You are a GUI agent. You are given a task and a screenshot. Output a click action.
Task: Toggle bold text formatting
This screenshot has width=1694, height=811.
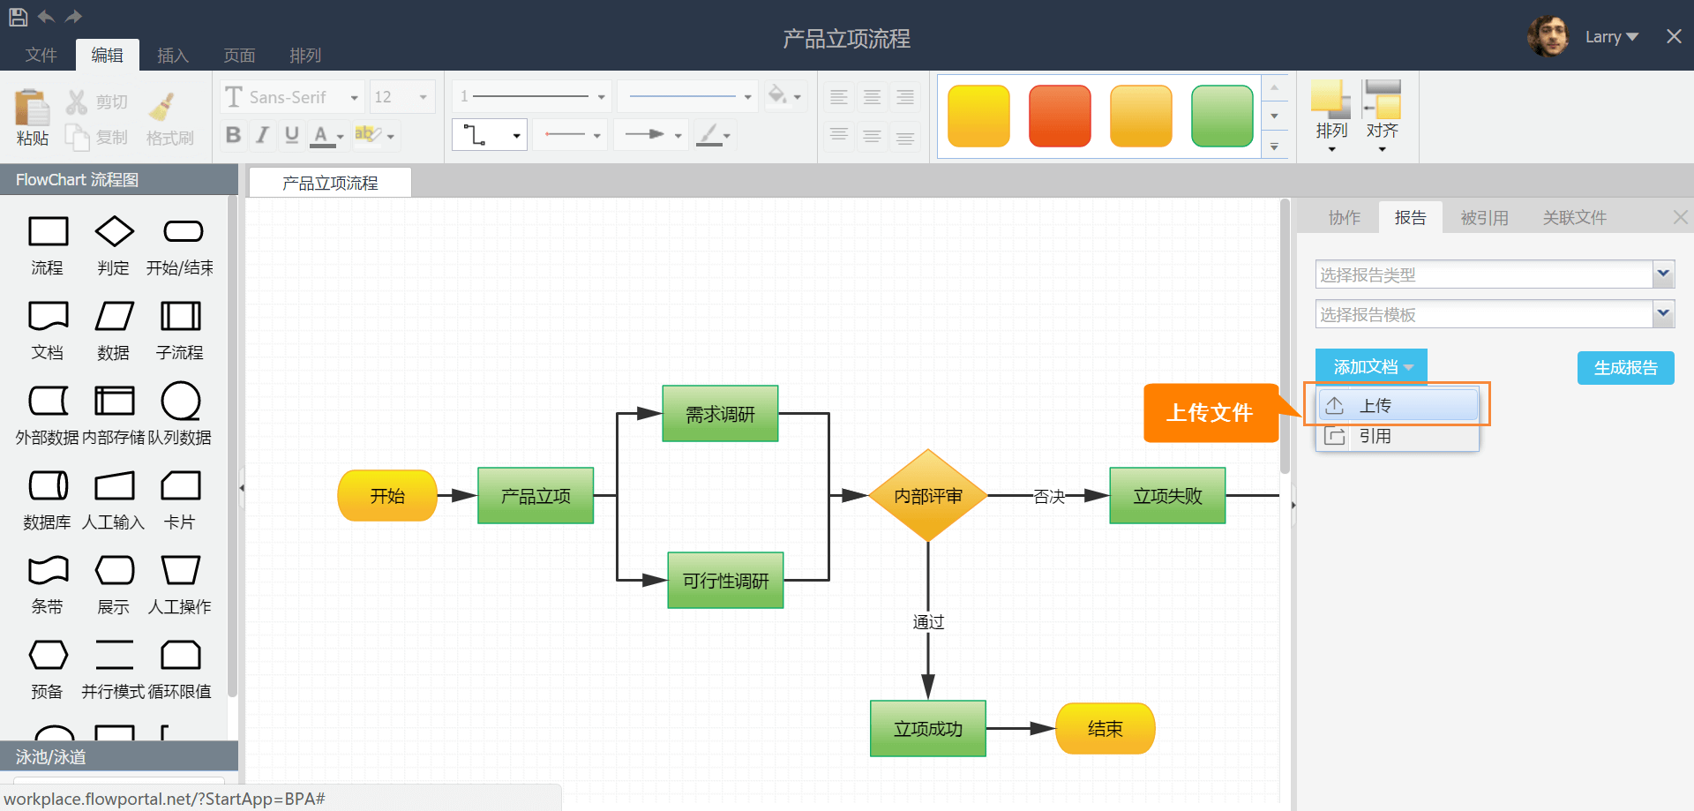coord(233,135)
